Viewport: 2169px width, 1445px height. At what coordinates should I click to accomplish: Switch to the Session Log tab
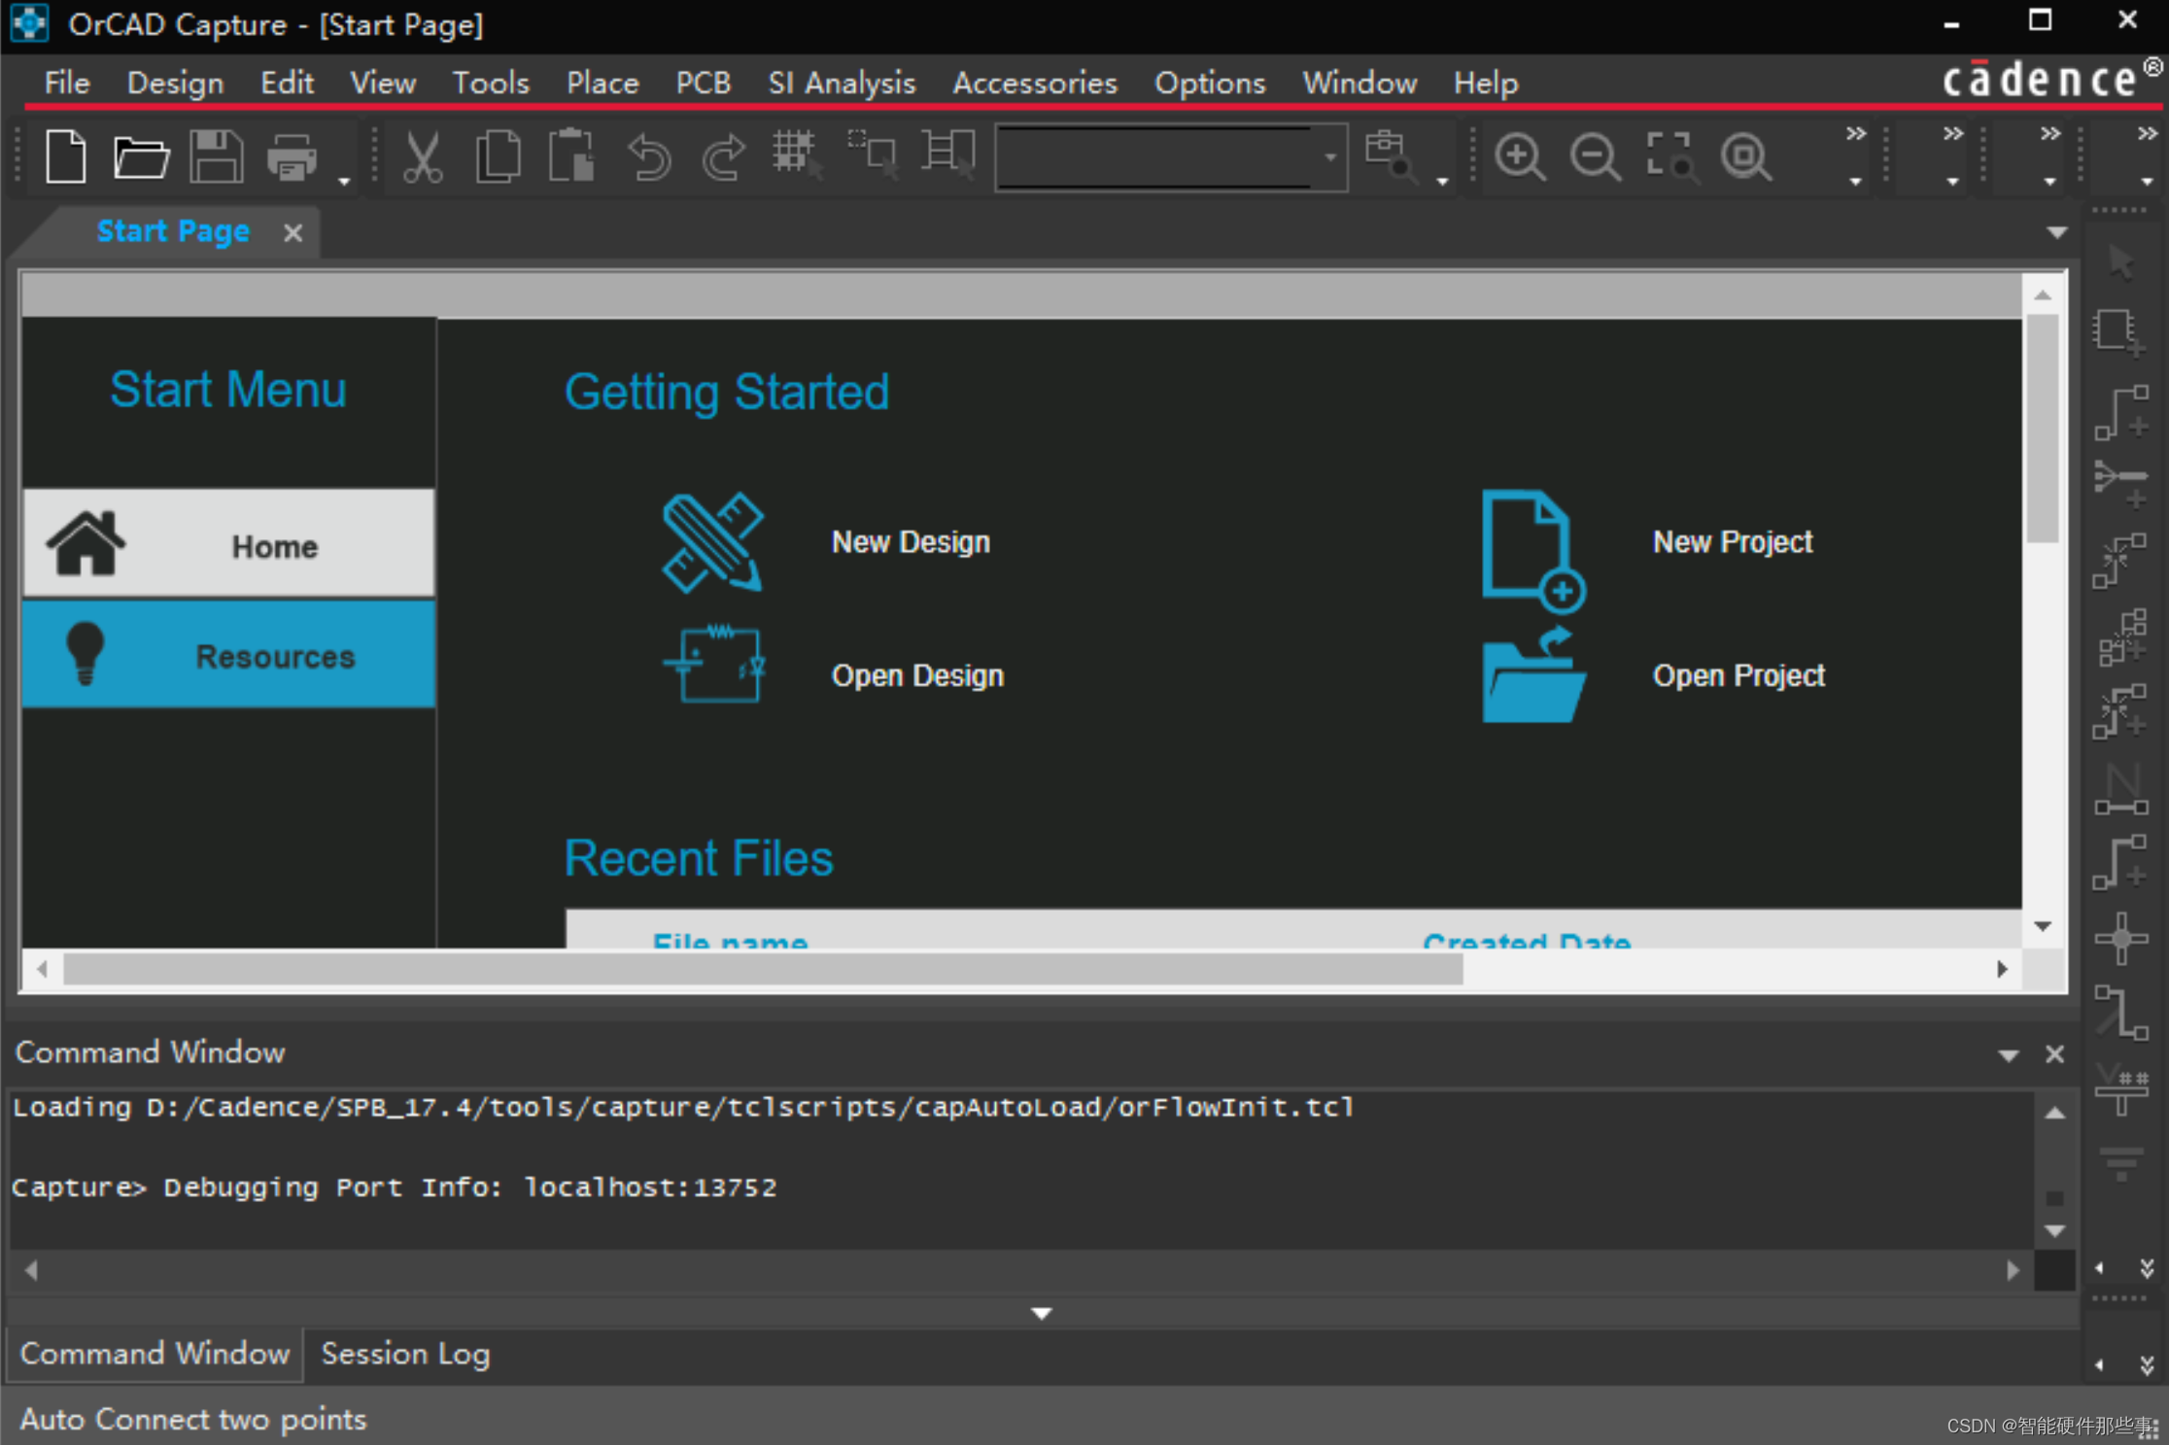tap(405, 1354)
